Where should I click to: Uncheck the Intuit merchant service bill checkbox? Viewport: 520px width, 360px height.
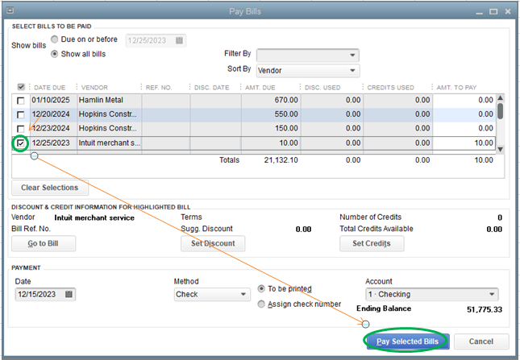click(21, 143)
